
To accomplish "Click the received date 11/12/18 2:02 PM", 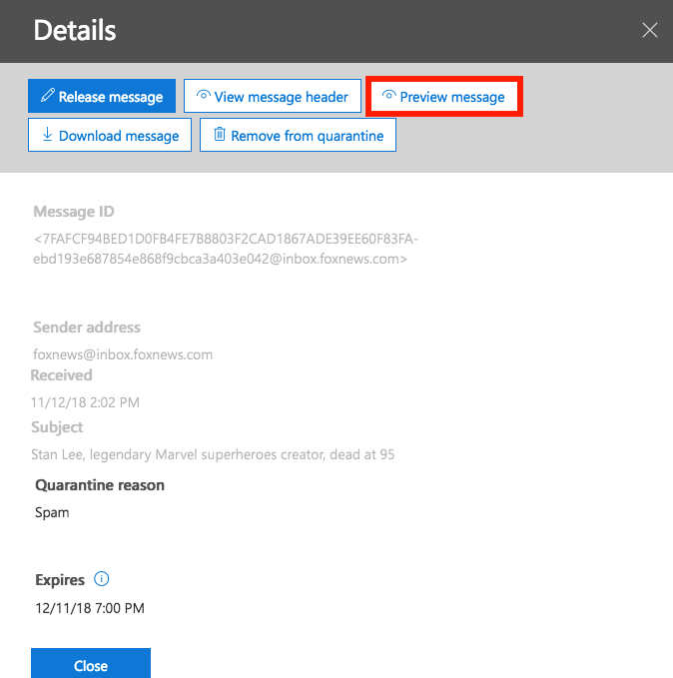I will point(85,402).
